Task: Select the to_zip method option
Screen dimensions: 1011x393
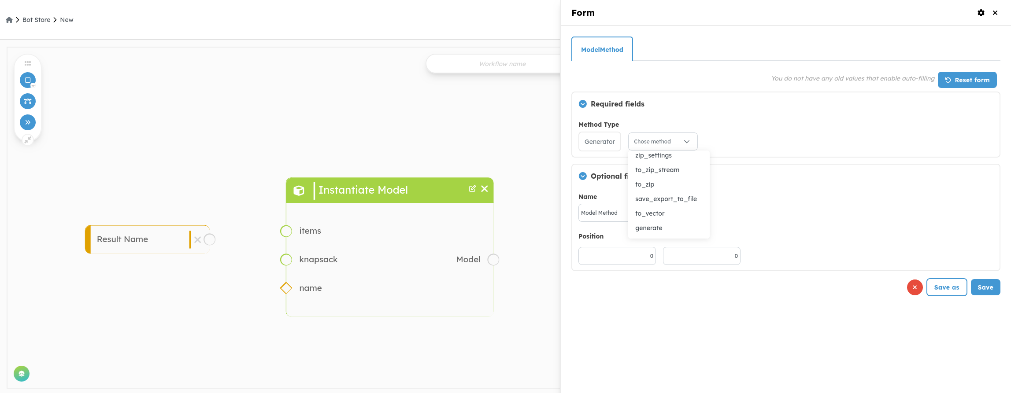Action: coord(669,184)
